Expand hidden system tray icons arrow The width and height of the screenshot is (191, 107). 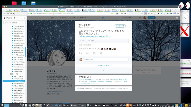pos(158,105)
